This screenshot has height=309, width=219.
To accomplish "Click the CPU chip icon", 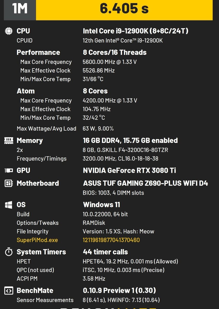I will [x=9, y=31].
